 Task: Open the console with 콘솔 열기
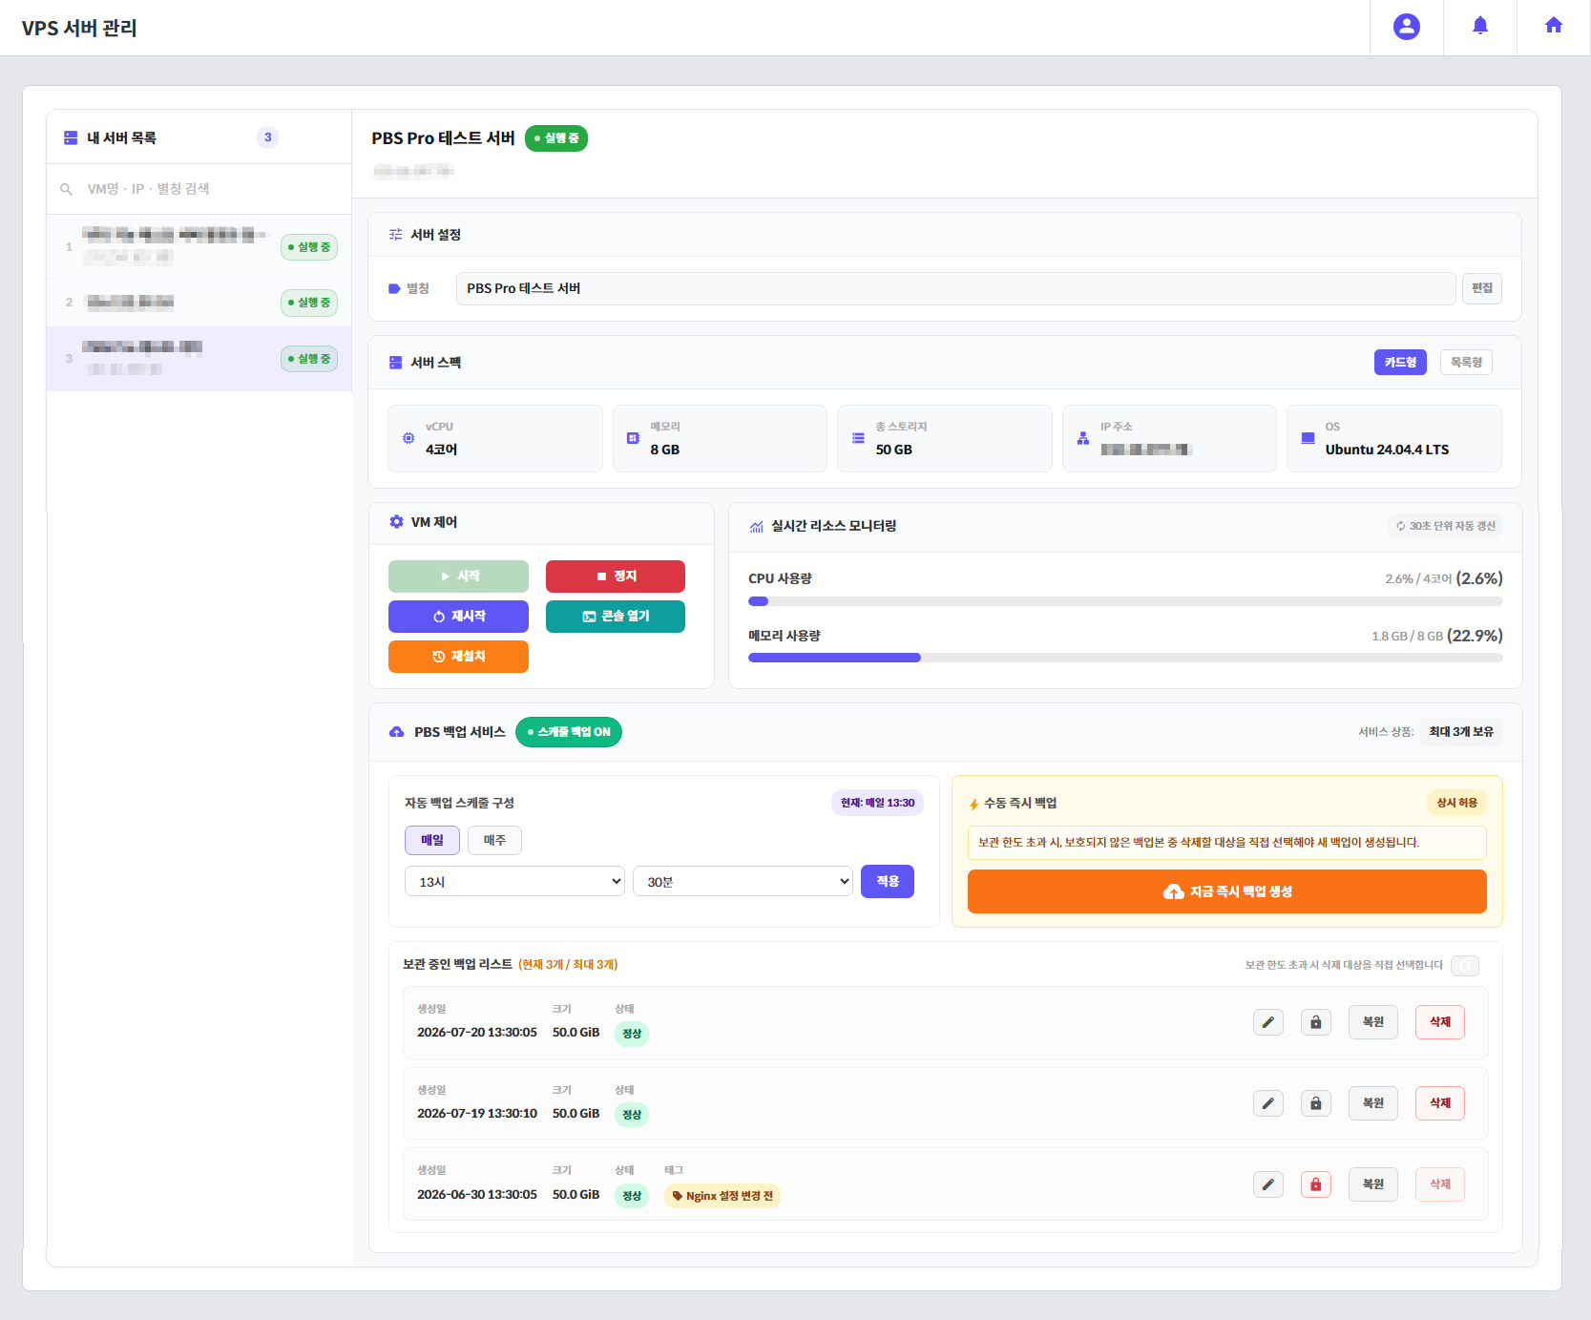pyautogui.click(x=616, y=617)
